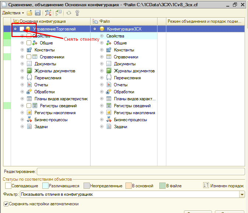Expand Документы in main configuration column
Screen dimensions: 248x213
[22, 64]
